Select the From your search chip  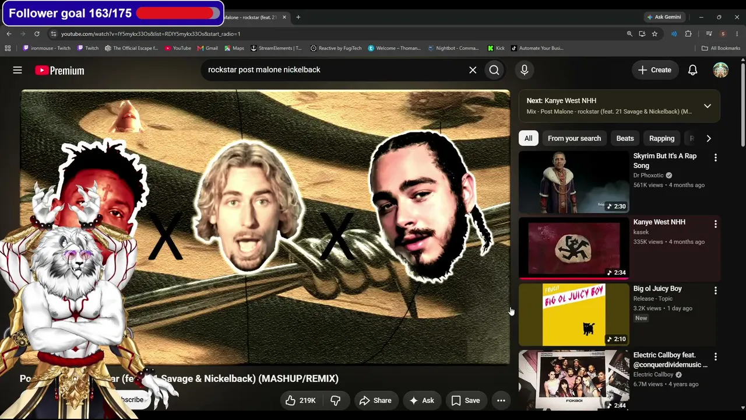pos(574,138)
